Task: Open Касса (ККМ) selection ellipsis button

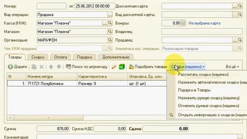Action: coord(105,23)
